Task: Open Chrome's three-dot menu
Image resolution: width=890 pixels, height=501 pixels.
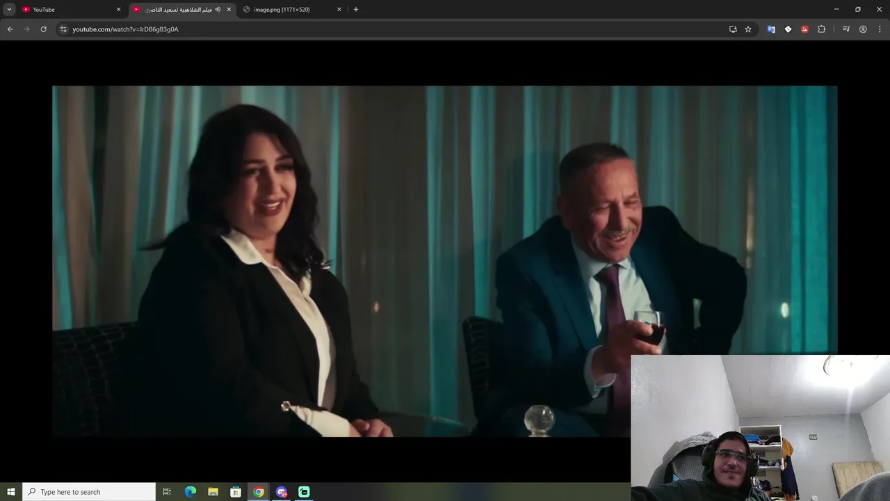Action: (880, 29)
